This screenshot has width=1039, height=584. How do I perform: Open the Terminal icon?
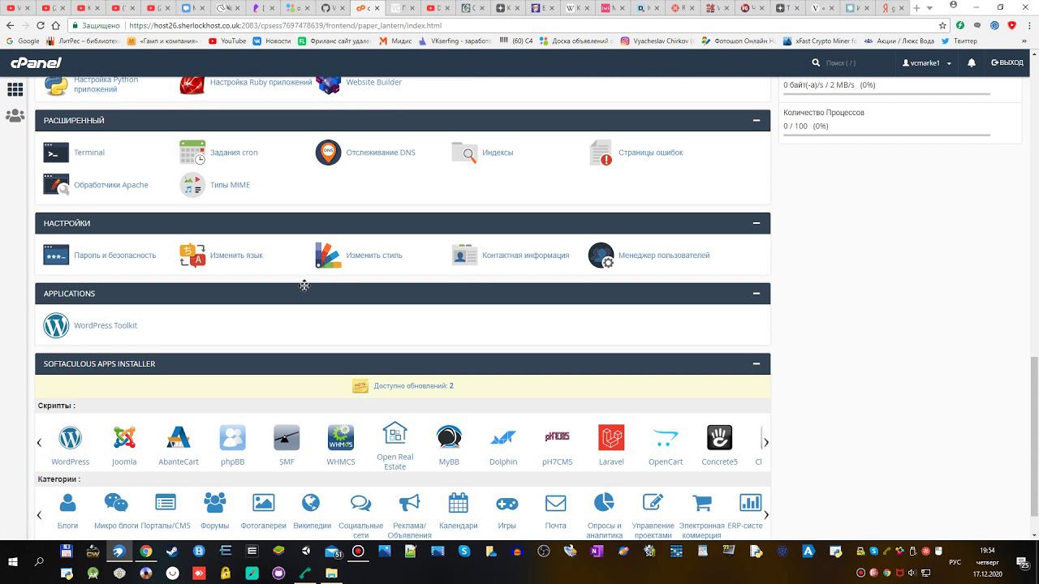click(x=56, y=152)
